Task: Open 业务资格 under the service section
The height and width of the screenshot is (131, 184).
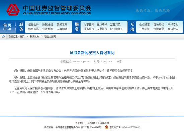Action: (x=89, y=29)
